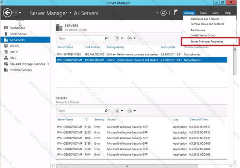Screen dimensions: 240x168
Task: Select All Servers in the sidebar
Action: click(x=25, y=40)
